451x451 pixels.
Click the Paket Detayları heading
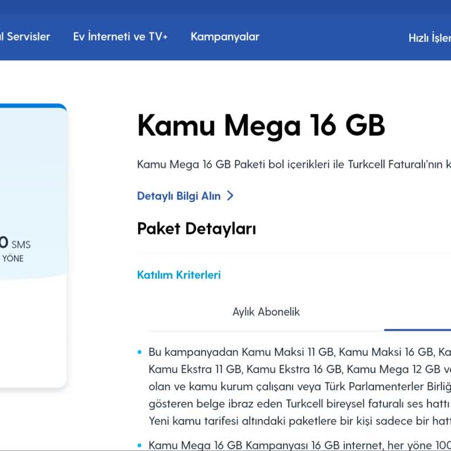[197, 228]
